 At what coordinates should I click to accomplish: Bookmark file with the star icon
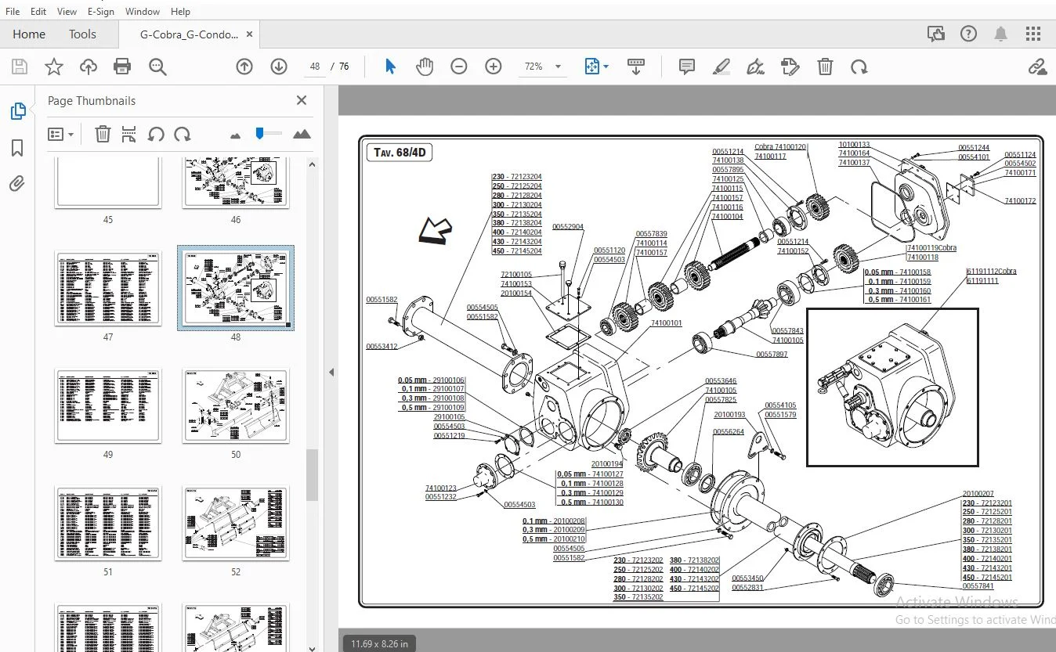coord(54,67)
